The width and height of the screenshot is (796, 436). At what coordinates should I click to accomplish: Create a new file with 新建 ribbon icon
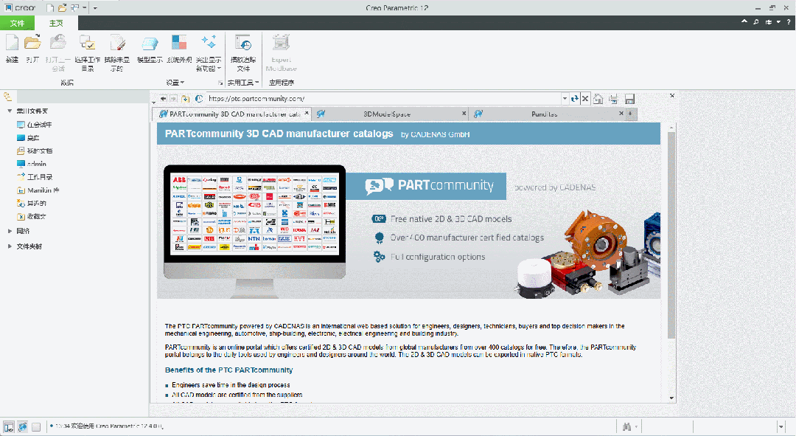[x=12, y=44]
